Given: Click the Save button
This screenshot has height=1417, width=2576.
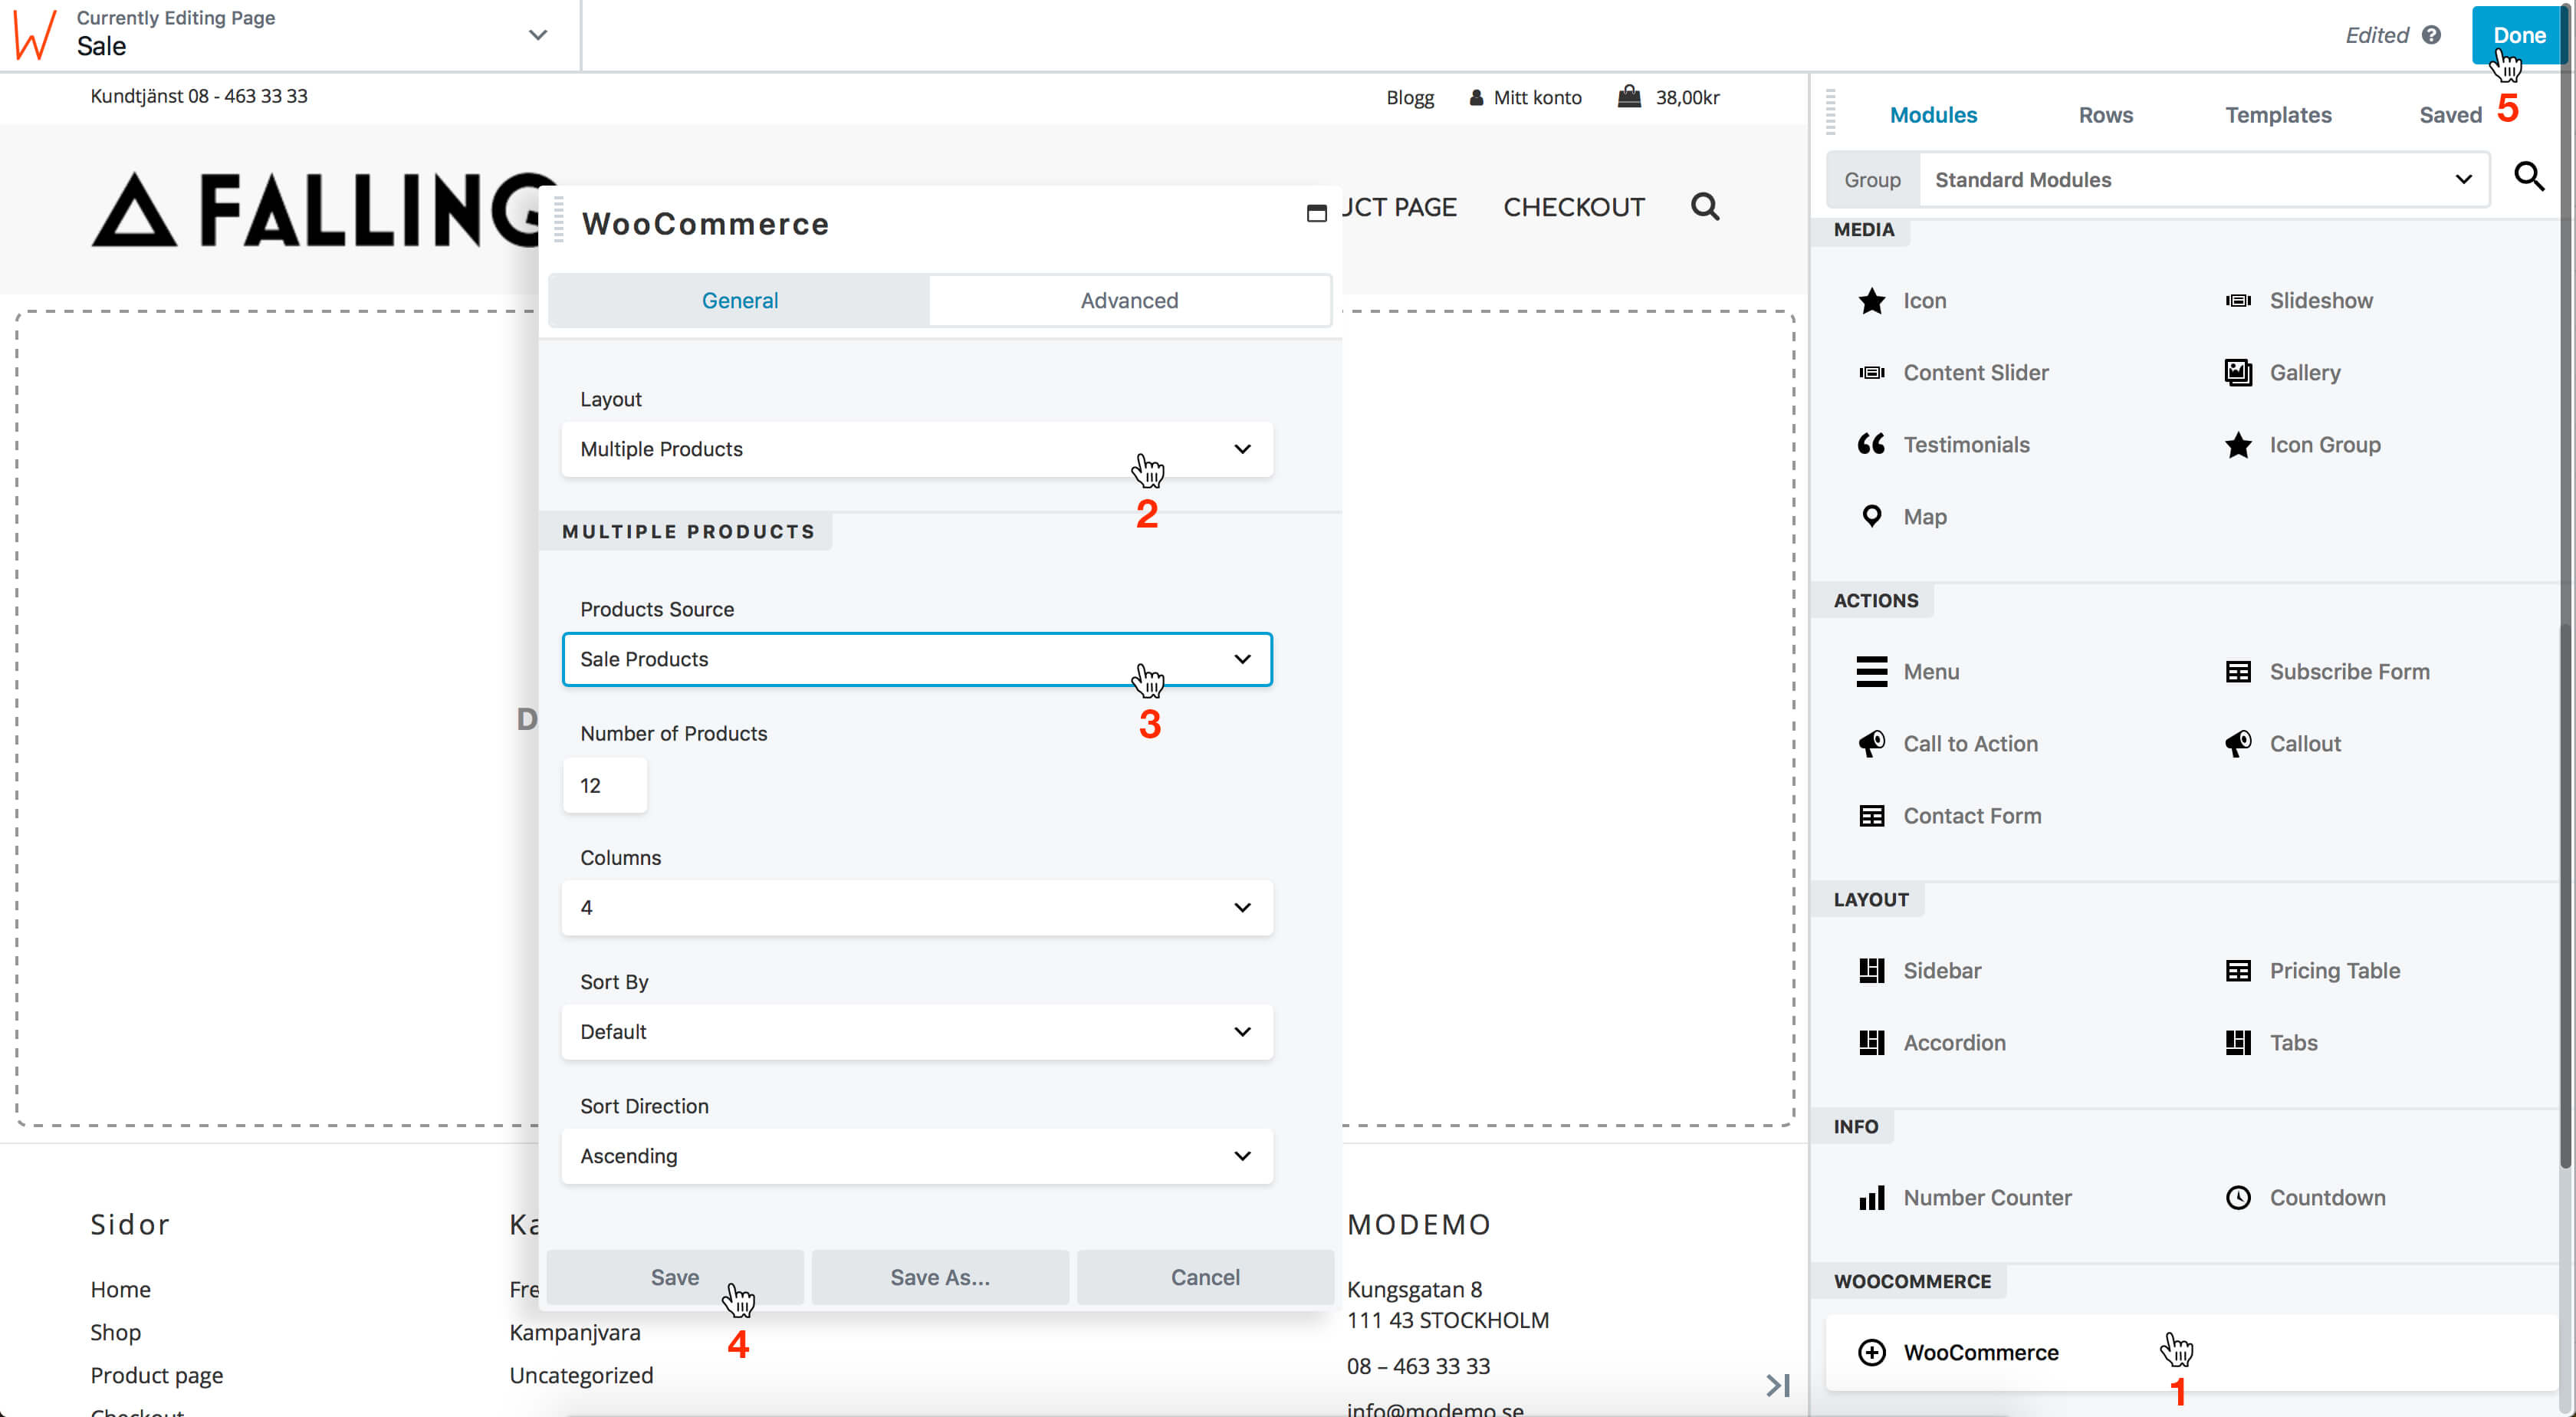Looking at the screenshot, I should tap(674, 1277).
